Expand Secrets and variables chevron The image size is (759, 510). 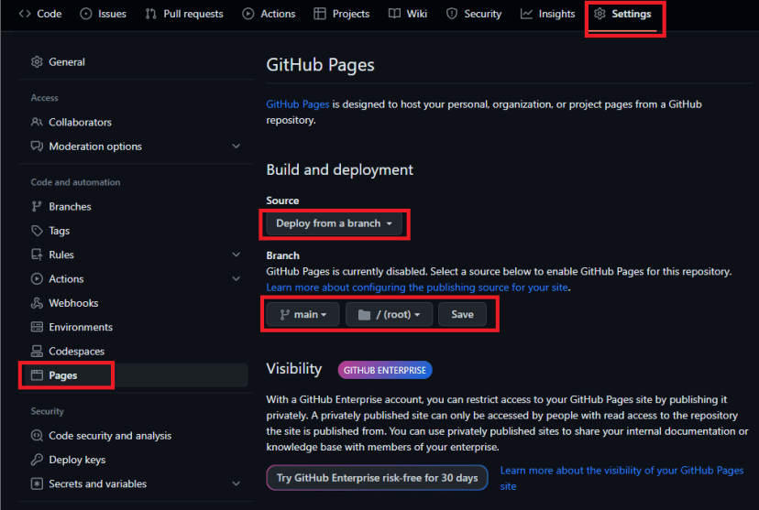[236, 483]
